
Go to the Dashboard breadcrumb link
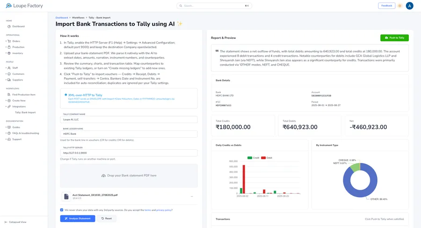[61, 17]
